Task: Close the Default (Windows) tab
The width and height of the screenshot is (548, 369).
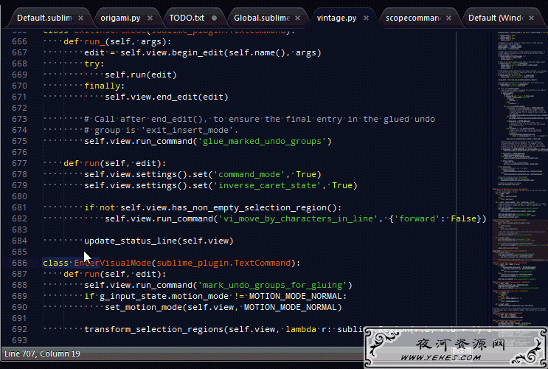Action: [x=531, y=18]
